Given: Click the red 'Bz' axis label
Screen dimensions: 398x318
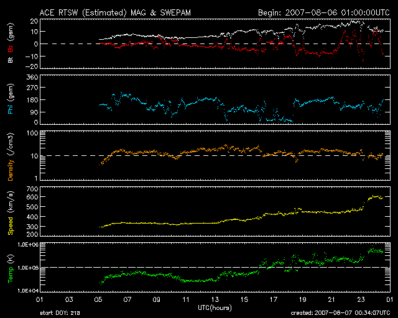Looking at the screenshot, I should [11, 48].
